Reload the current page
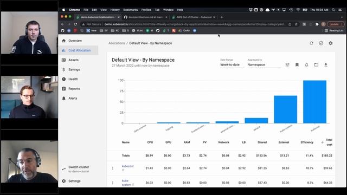Image resolution: width=347 pixels, height=195 pixels. [75, 24]
